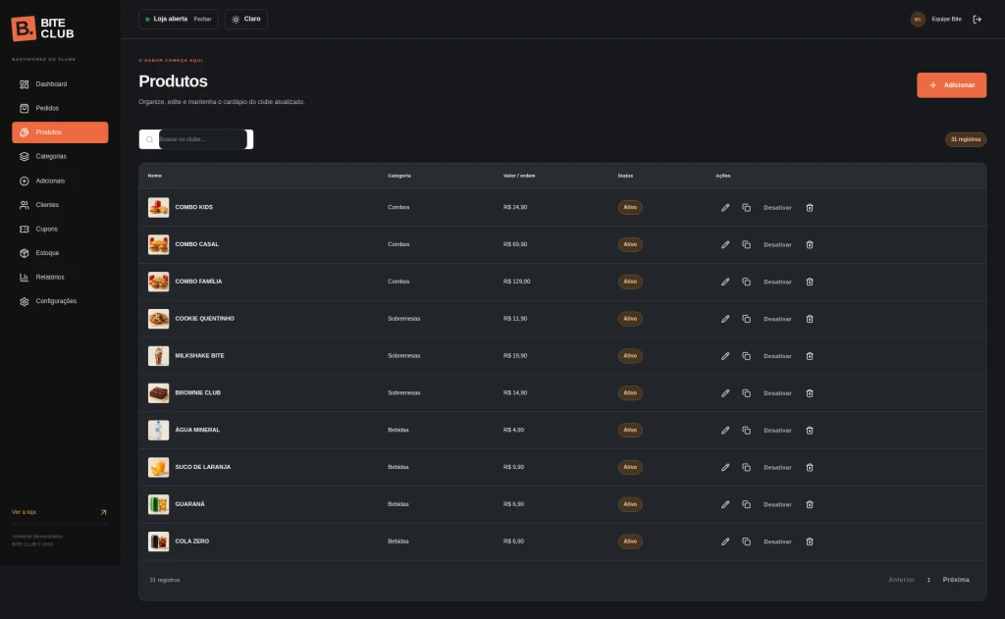1005x619 pixels.
Task: Focus the Buscar no clube search field
Action: 196,139
